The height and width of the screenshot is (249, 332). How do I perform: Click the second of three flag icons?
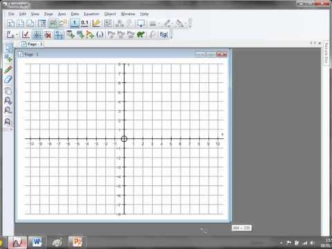121,35
